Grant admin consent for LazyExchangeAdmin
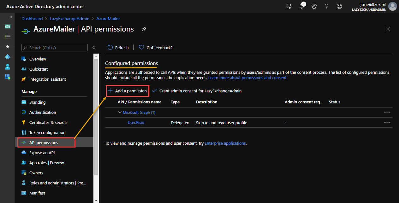Screen dimensions: 399x203 197,91
